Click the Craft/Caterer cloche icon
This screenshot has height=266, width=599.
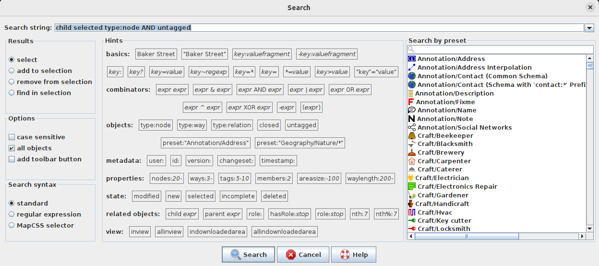point(411,169)
